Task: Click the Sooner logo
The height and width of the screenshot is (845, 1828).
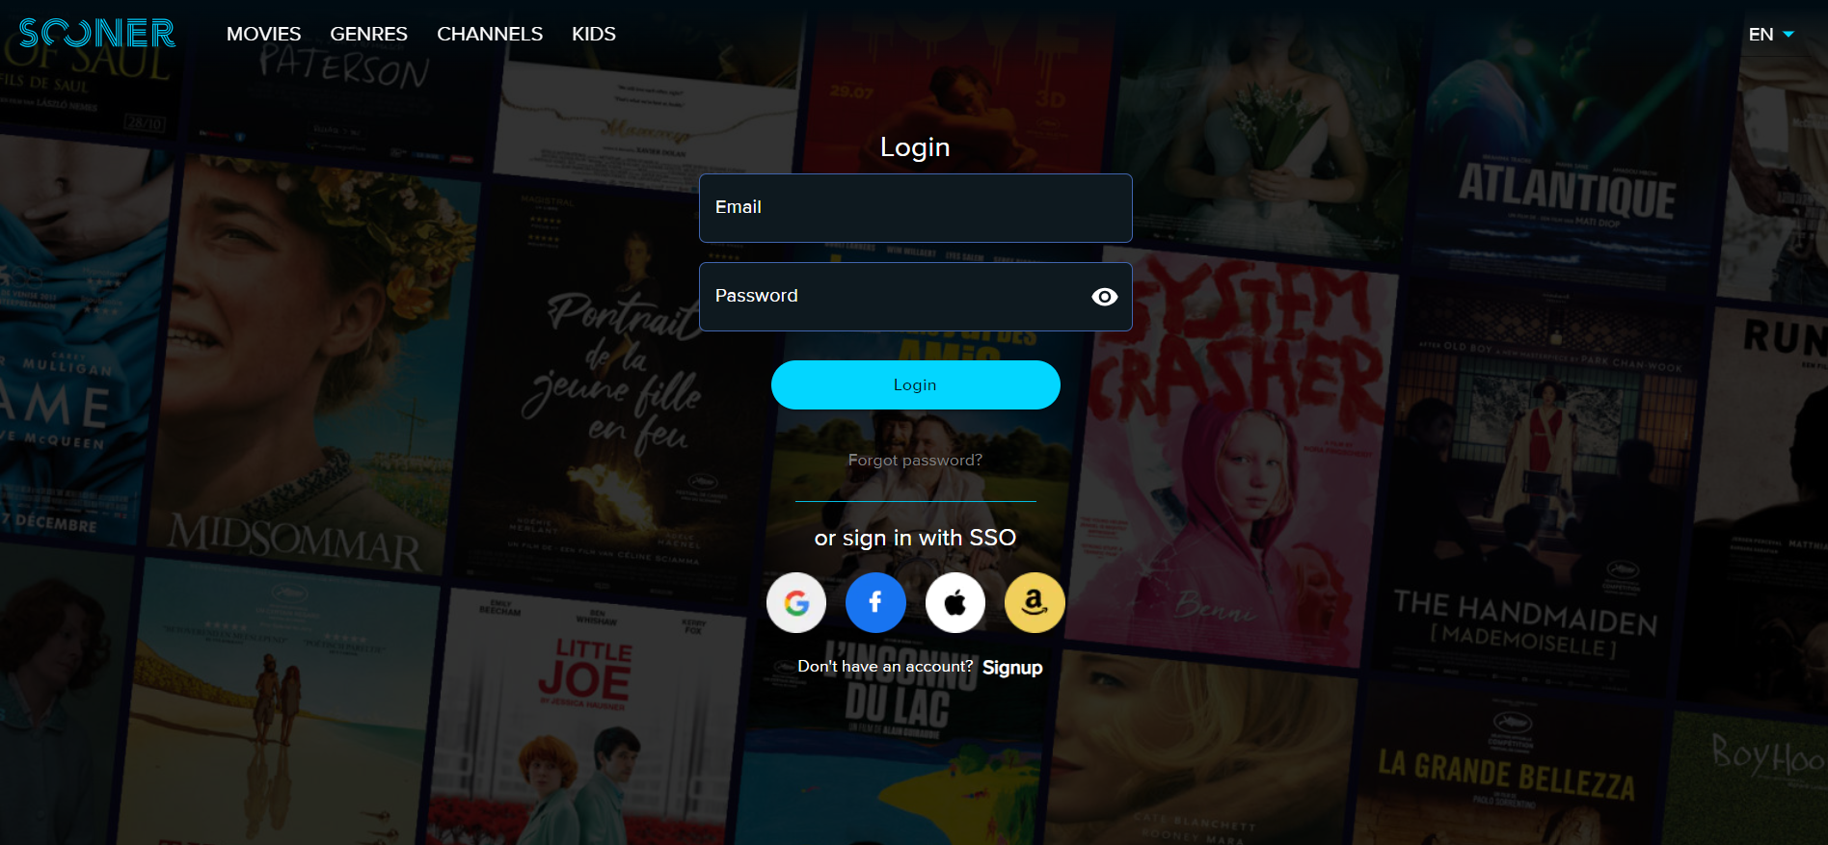Action: click(97, 34)
